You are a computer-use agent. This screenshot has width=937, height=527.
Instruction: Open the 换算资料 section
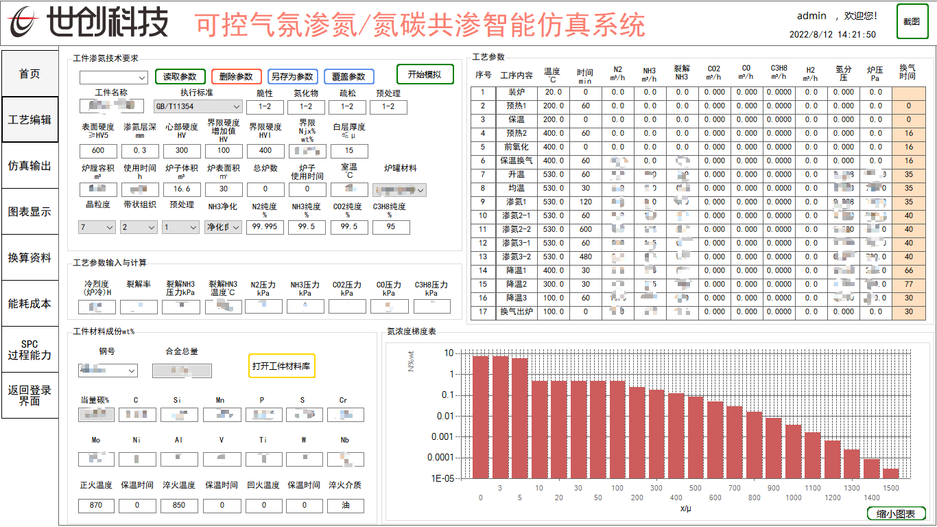pyautogui.click(x=29, y=256)
